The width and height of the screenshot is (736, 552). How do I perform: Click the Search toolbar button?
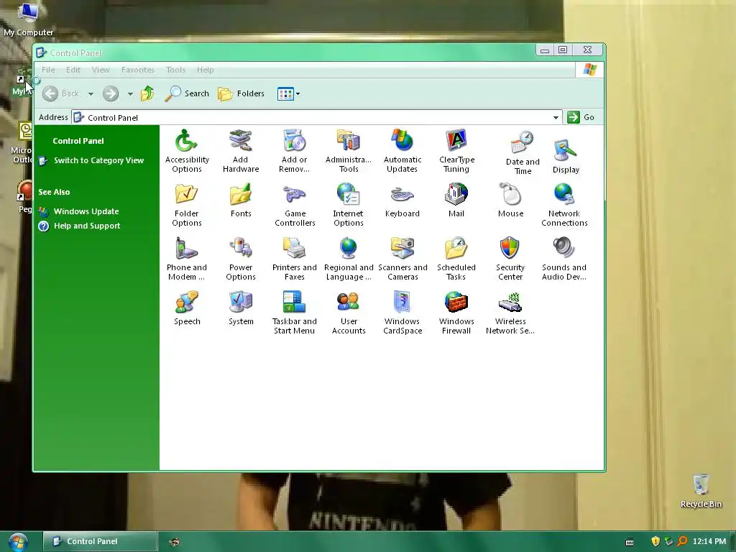(x=187, y=93)
